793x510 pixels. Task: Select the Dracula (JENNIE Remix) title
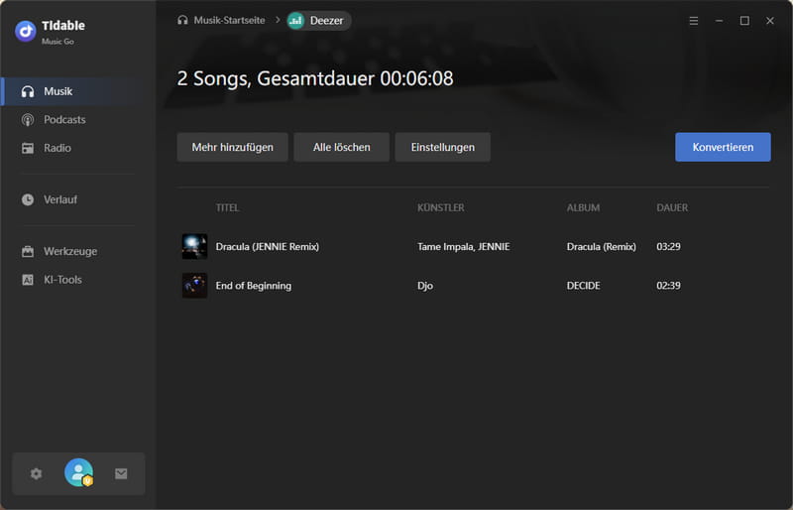[x=267, y=247]
